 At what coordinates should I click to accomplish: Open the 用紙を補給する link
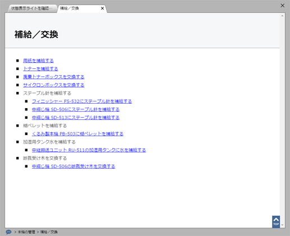[38, 61]
